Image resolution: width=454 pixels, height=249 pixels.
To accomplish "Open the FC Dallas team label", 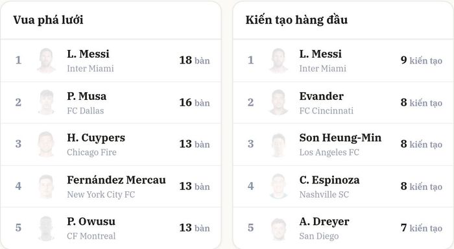I will pyautogui.click(x=86, y=111).
